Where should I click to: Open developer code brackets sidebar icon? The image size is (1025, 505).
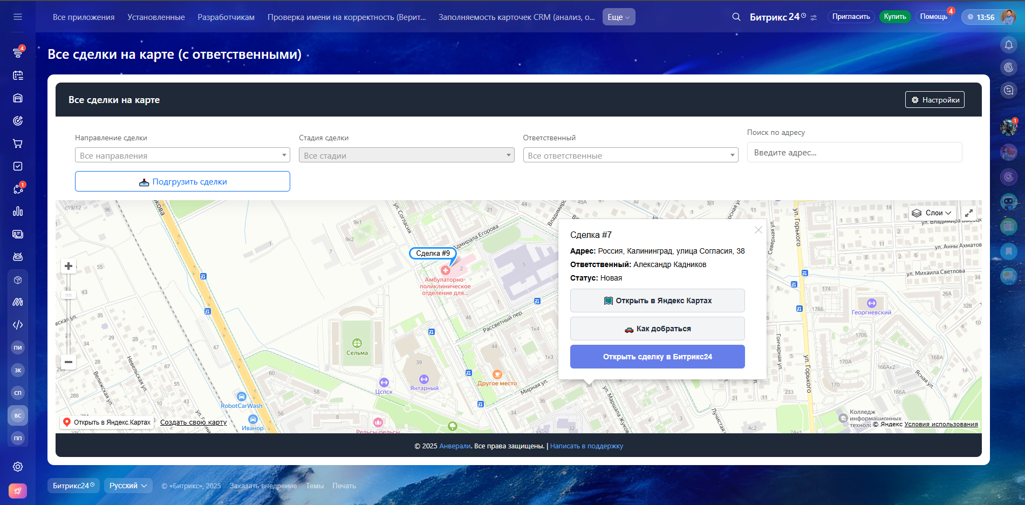(18, 325)
